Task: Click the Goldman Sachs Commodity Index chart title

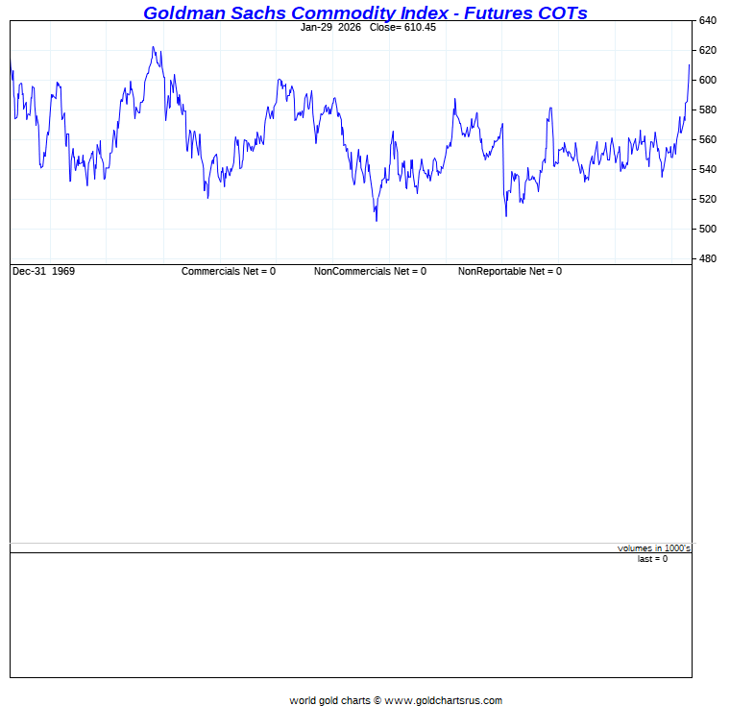Action: 365,12
